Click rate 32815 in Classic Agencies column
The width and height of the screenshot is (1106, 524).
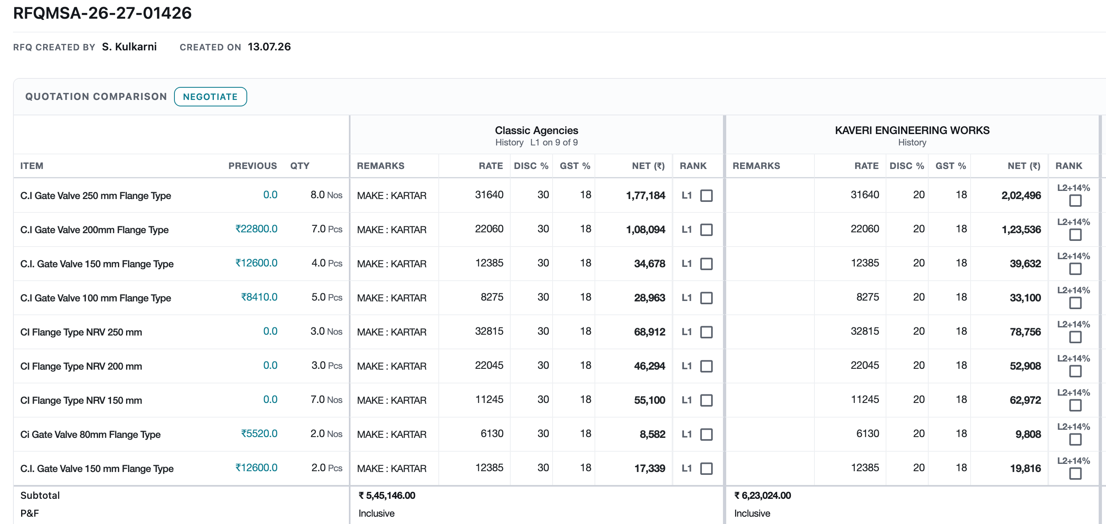[x=489, y=331]
